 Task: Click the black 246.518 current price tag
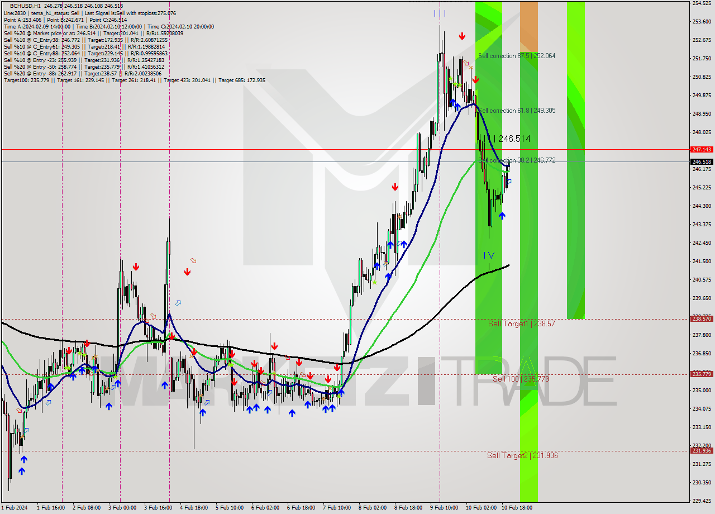pos(702,162)
